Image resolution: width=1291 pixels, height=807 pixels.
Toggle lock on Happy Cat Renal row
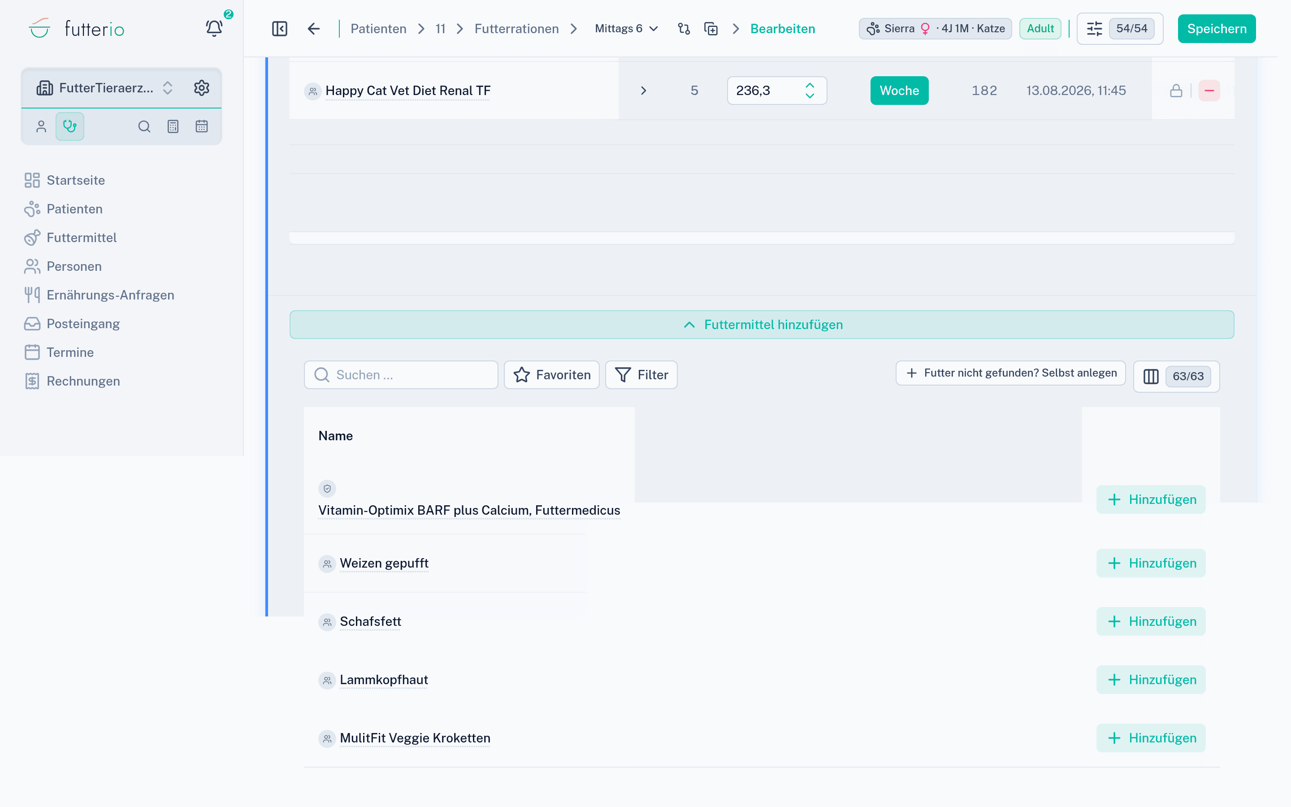coord(1176,91)
